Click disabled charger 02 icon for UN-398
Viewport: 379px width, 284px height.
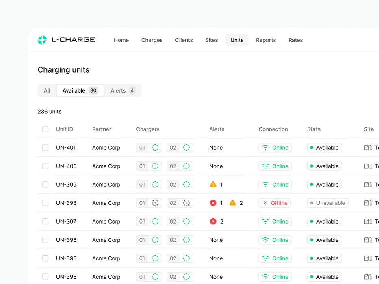[x=186, y=203]
